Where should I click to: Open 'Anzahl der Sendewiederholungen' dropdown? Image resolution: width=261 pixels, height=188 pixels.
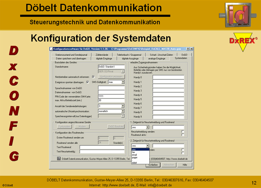[123, 106]
